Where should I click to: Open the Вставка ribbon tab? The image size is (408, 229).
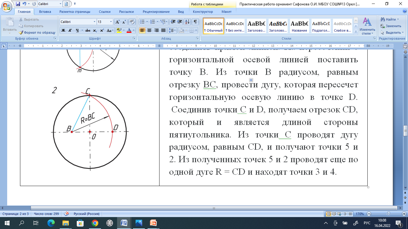pos(45,12)
